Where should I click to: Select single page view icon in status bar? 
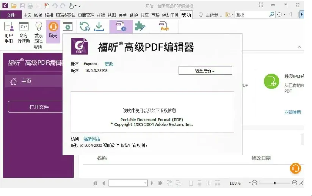click(191, 183)
